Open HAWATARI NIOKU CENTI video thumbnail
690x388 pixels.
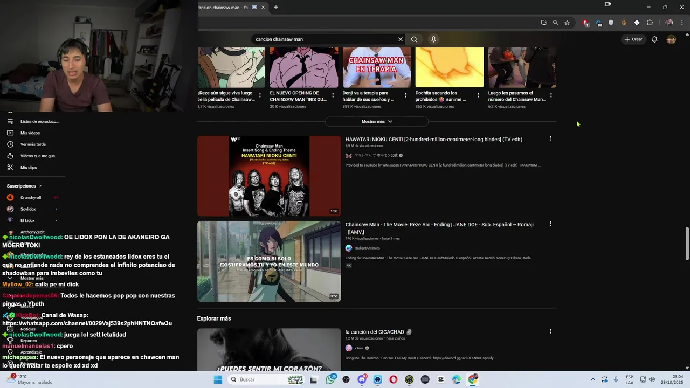pos(269,176)
